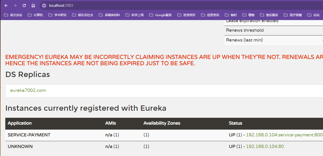Open the 医疗保健 bookmark folder
The image size is (323, 156).
coord(293,15)
